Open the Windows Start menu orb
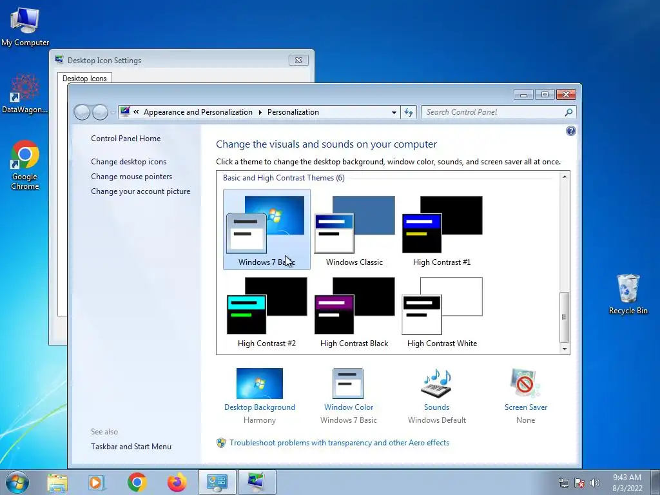The width and height of the screenshot is (660, 495). point(17,482)
